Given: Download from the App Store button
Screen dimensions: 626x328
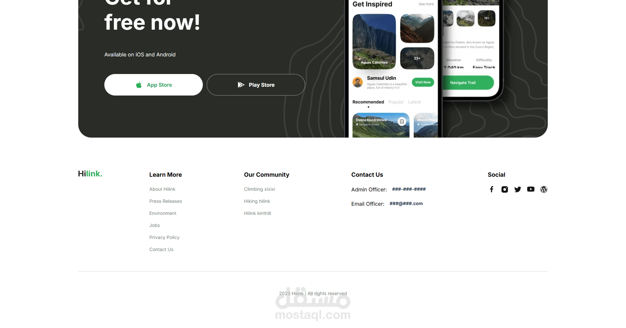Looking at the screenshot, I should (154, 85).
